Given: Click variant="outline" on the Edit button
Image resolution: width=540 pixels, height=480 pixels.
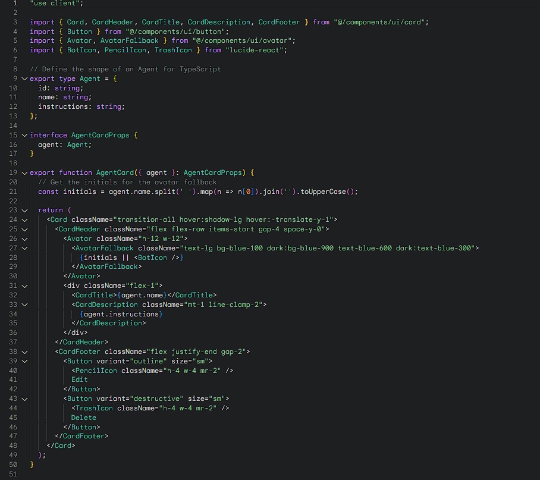Looking at the screenshot, I should point(131,361).
